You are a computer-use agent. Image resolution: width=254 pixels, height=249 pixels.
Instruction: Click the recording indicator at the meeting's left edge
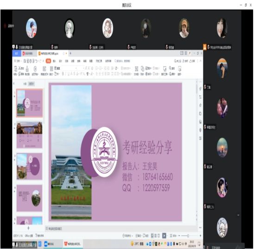[x=9, y=26]
